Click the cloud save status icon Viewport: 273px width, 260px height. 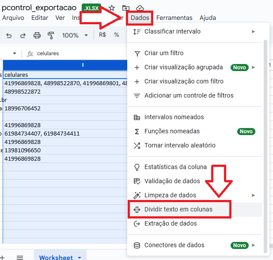140,8
